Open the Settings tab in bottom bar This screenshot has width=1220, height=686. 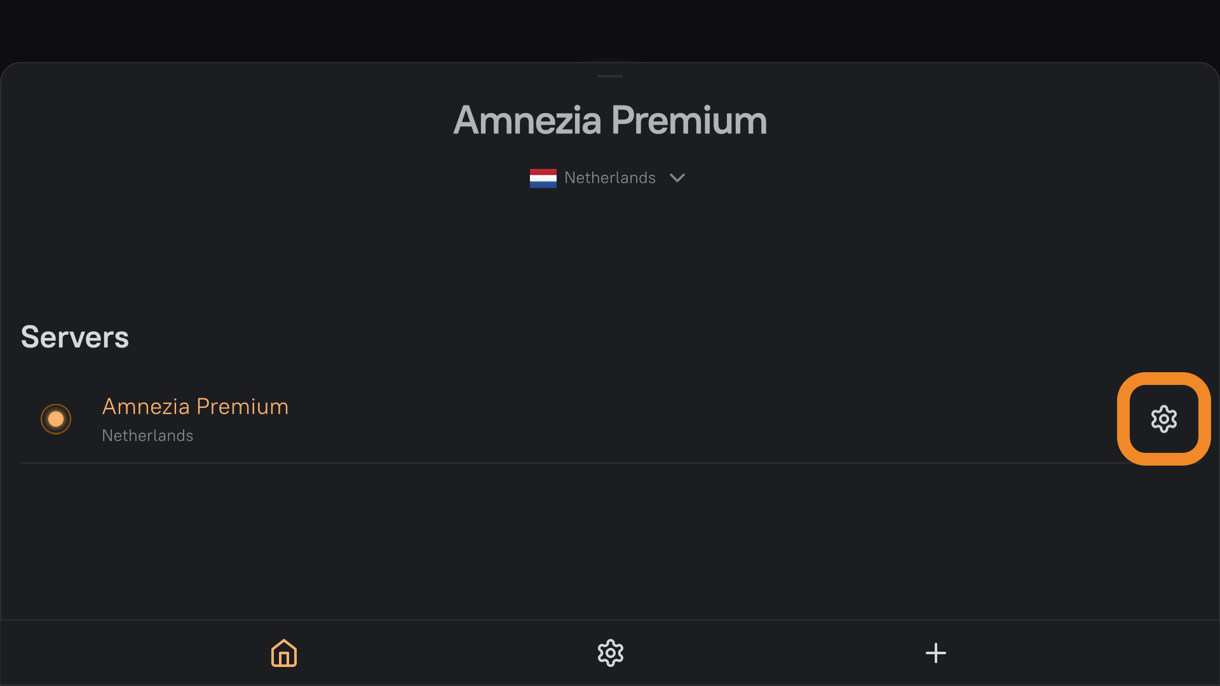coord(610,653)
